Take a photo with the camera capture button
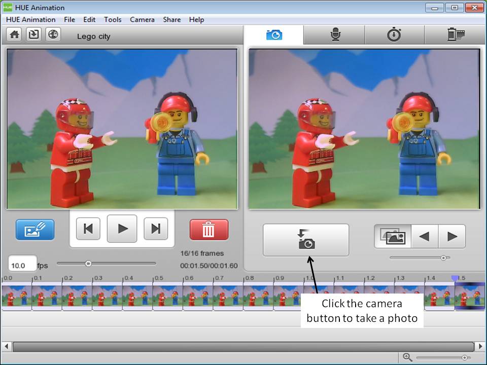Image resolution: width=487 pixels, height=365 pixels. 306,240
